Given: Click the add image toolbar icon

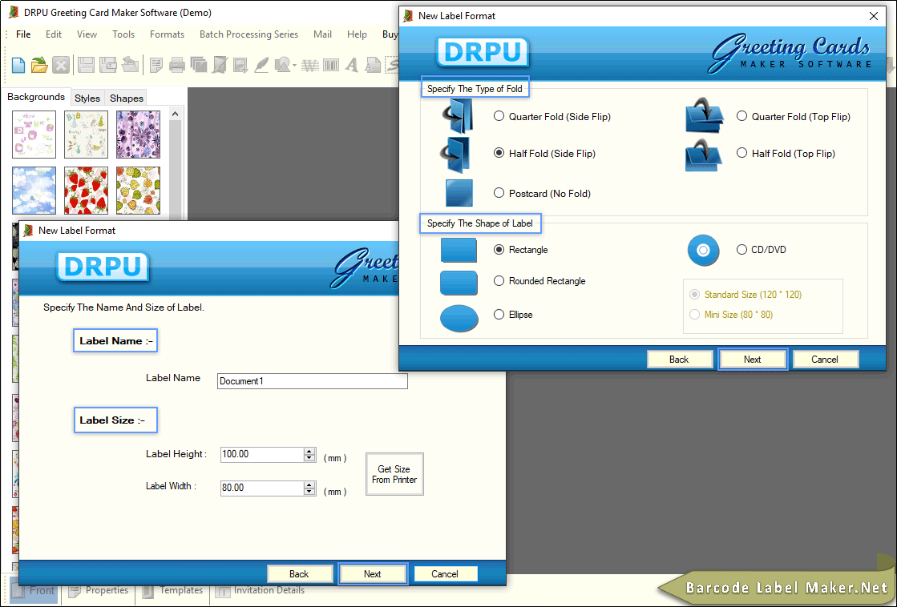Looking at the screenshot, I should tap(240, 65).
